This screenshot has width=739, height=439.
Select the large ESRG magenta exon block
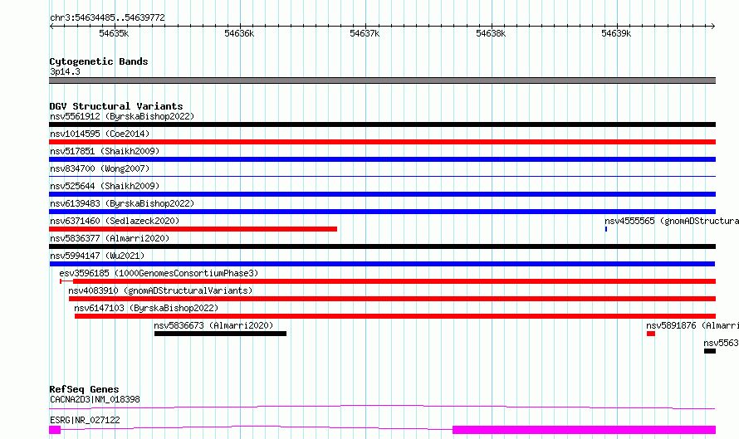(584, 430)
